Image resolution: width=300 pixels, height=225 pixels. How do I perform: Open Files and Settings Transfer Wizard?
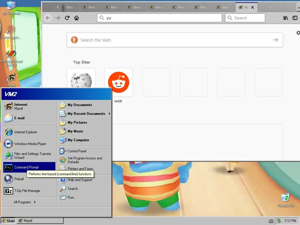pos(29,156)
